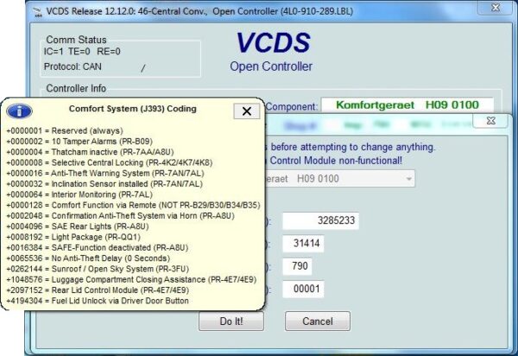Close the inner recode dialog window
This screenshot has height=356, width=518.
491,121
